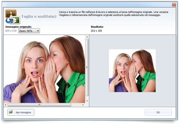Open the Zoom: 50% dropdown

(x=29, y=31)
